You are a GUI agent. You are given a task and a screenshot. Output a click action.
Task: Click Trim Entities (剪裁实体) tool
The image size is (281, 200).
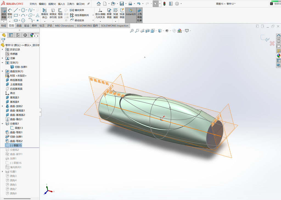pos(45,14)
